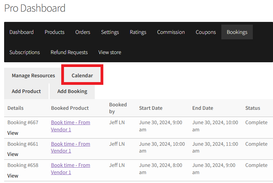Open the Orders section
The height and width of the screenshot is (183, 273).
(83, 32)
